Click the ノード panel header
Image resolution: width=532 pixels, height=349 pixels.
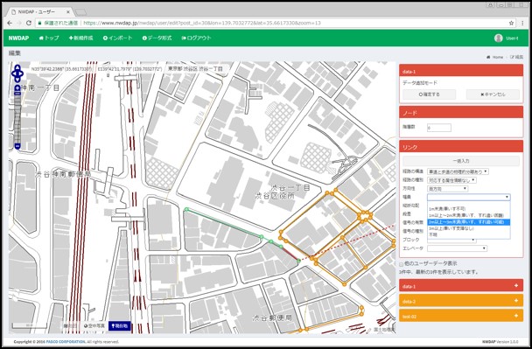[x=461, y=112]
